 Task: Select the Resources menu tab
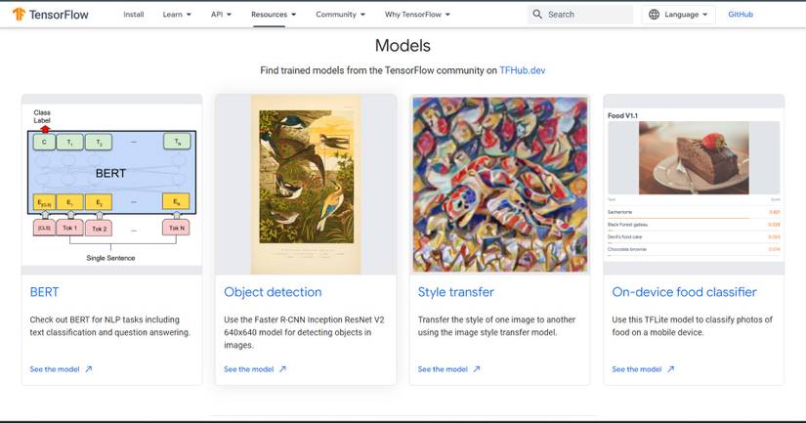point(274,15)
